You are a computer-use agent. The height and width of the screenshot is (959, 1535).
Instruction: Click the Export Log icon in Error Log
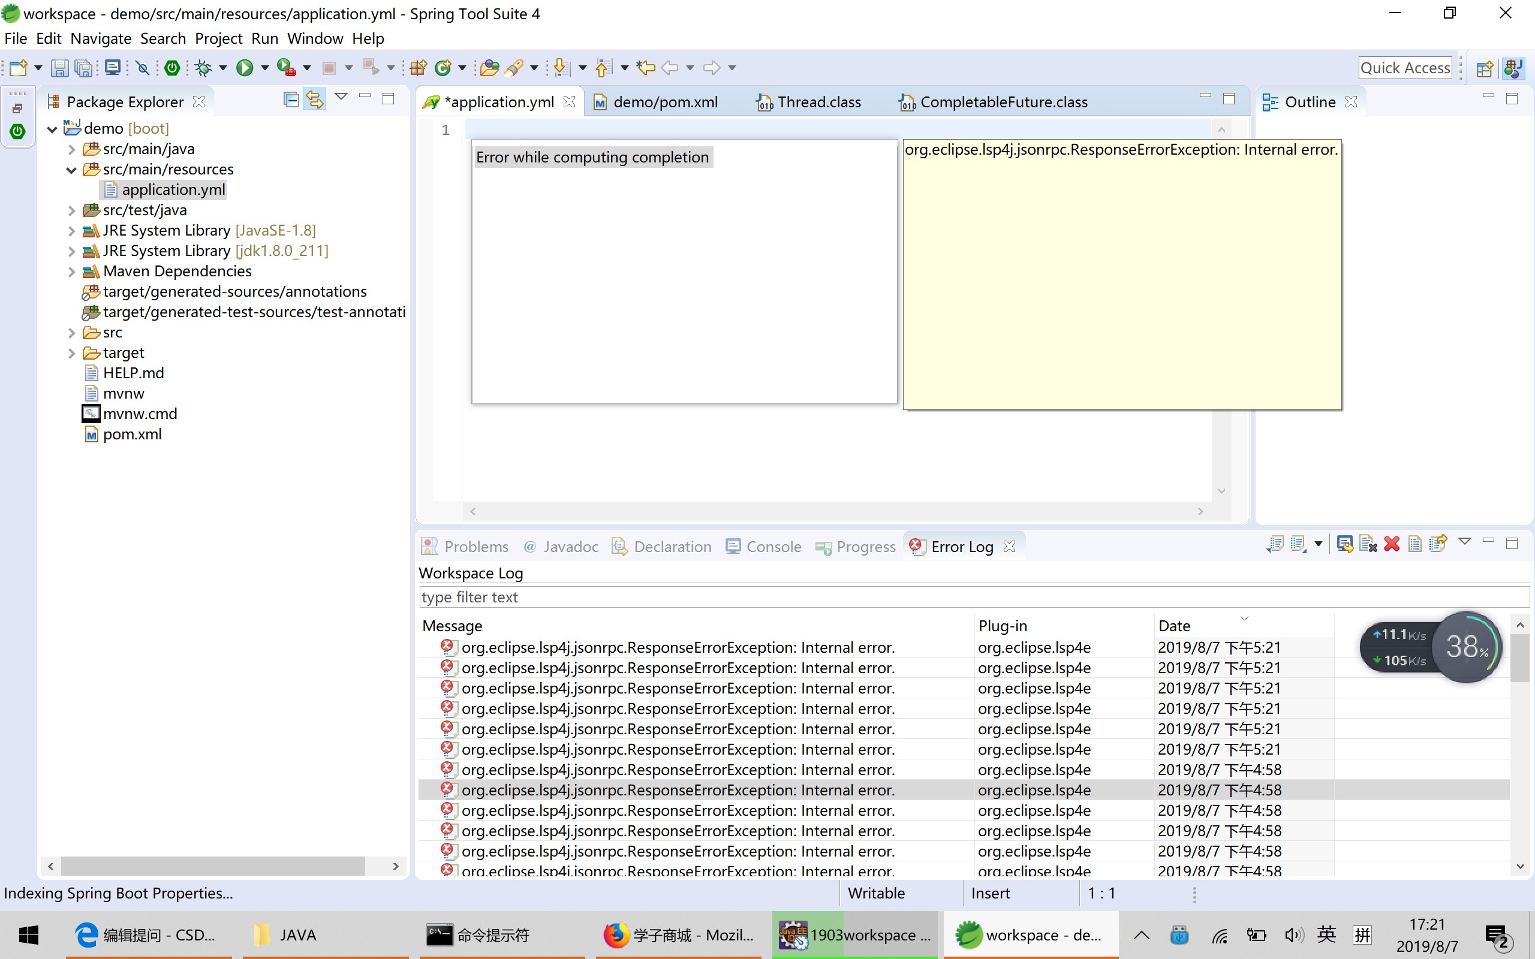point(1275,544)
